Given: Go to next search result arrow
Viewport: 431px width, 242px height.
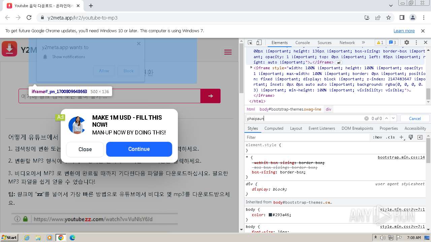Looking at the screenshot, I should [x=394, y=118].
